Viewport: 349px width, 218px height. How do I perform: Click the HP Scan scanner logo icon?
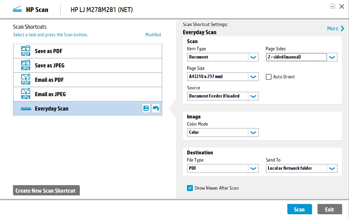coord(17,10)
